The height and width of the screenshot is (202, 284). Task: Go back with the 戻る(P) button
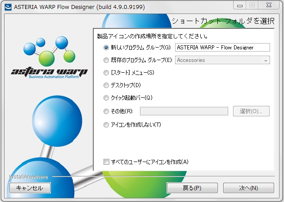click(x=192, y=188)
